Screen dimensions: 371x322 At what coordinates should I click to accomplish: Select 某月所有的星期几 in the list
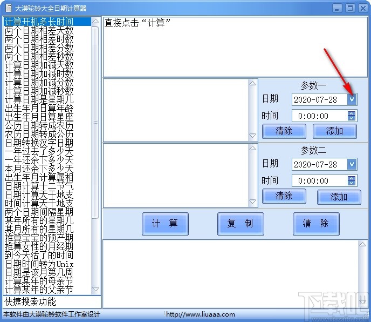coord(47,229)
